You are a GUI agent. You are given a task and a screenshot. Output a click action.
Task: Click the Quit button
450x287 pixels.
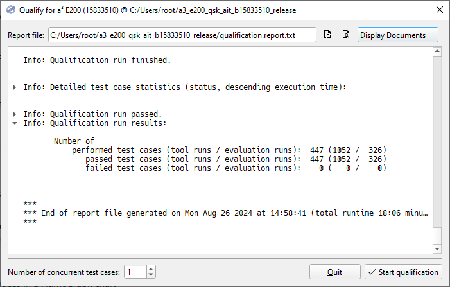(334, 272)
